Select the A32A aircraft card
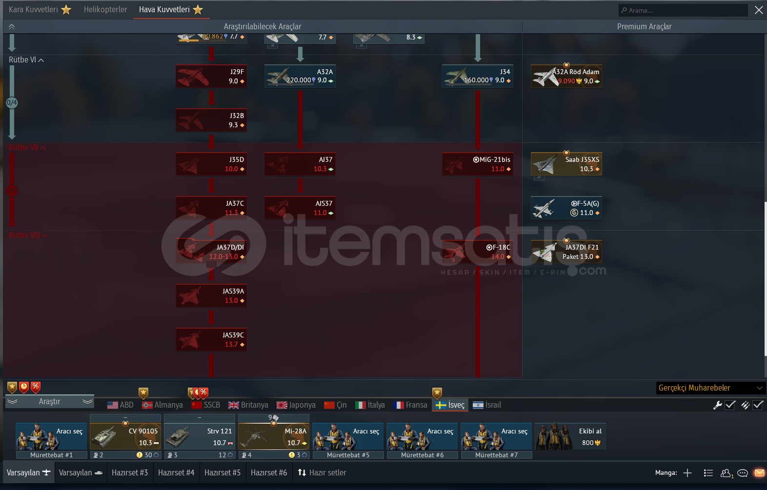Viewport: 767px width, 490px height. (300, 77)
